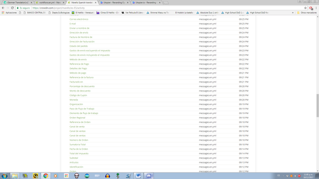Image resolution: width=319 pixels, height=179 pixels.
Task: Open the Ver Pelicula El Libro bookmark
Action: pos(133,12)
